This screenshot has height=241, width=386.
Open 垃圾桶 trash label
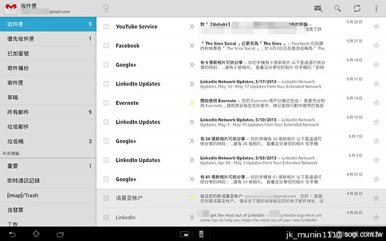[48, 142]
